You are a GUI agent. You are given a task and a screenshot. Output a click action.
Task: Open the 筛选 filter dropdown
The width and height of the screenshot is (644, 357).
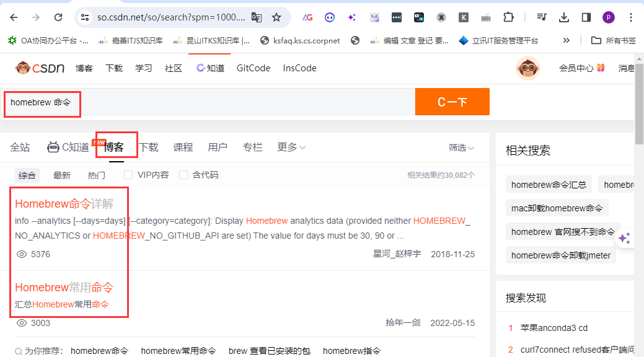click(461, 148)
